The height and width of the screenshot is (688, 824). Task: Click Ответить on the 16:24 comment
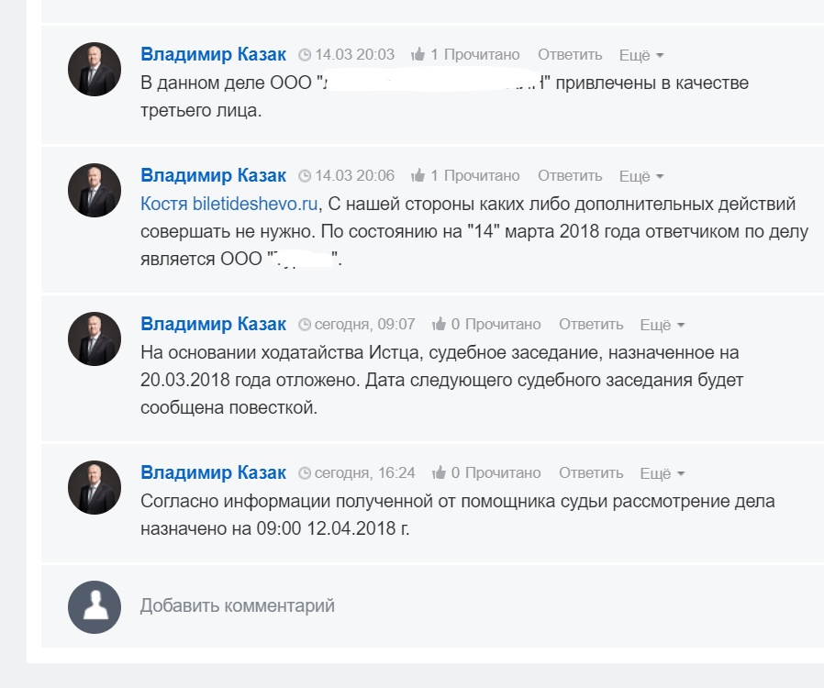(591, 473)
